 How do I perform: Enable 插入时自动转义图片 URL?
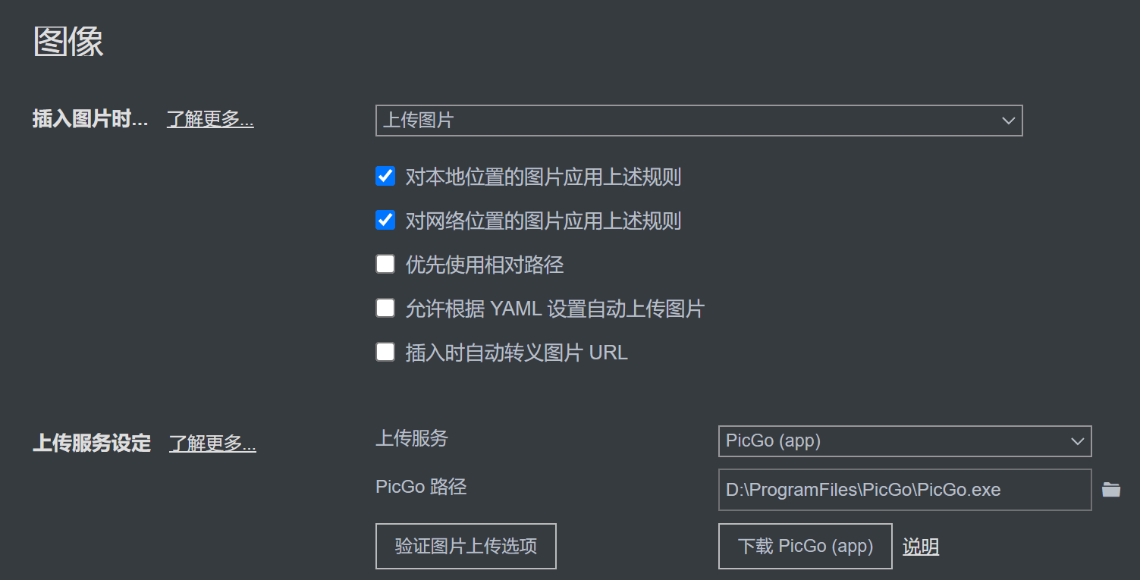385,351
